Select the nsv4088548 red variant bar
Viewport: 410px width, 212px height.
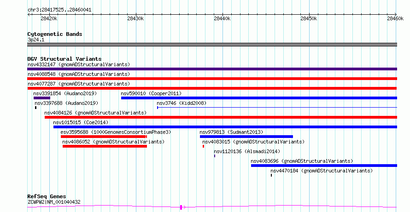(x=212, y=79)
